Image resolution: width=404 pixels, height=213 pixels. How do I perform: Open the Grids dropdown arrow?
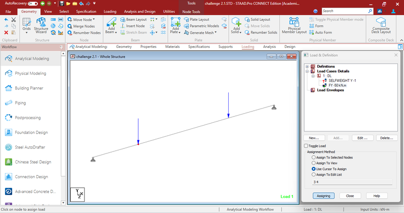tap(27, 33)
